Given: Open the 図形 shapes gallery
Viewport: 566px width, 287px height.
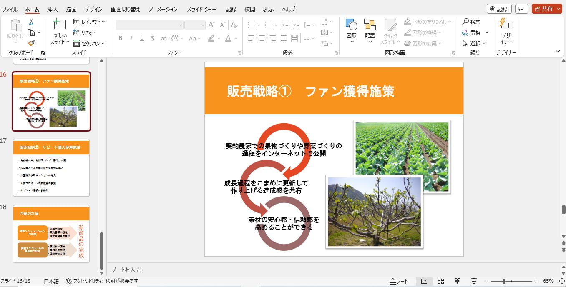Looking at the screenshot, I should (352, 29).
